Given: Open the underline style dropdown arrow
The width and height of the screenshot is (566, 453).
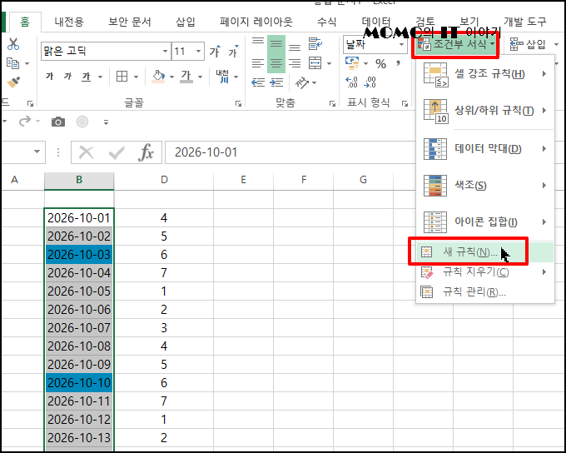Looking at the screenshot, I should click(100, 77).
